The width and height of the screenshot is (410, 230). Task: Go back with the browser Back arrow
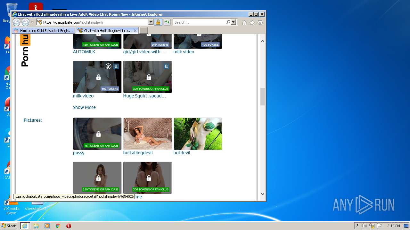point(16,22)
